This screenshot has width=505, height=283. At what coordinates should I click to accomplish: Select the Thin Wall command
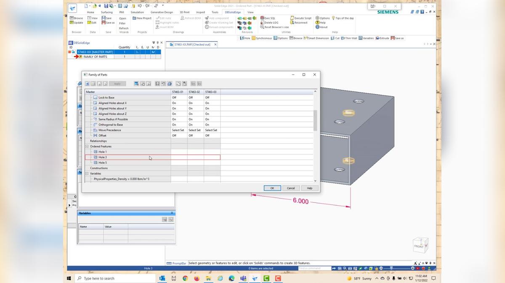[349, 38]
